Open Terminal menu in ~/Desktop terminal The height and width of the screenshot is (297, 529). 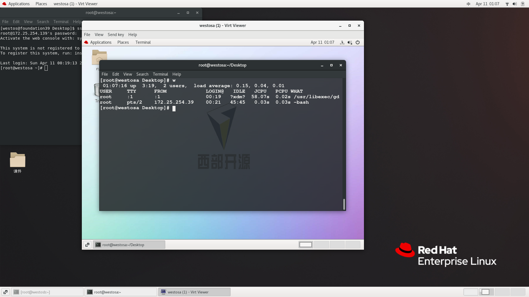click(x=160, y=74)
